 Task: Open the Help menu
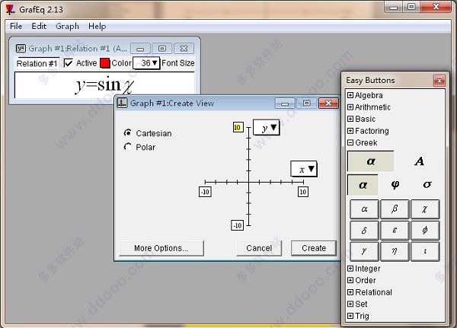point(97,26)
